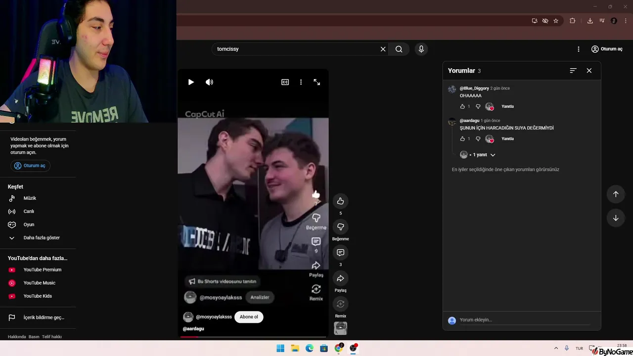Image resolution: width=633 pixels, height=356 pixels.
Task: Open the sound thumbnail below Remix
Action: [340, 328]
